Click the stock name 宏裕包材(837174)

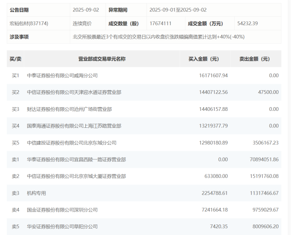(29, 23)
